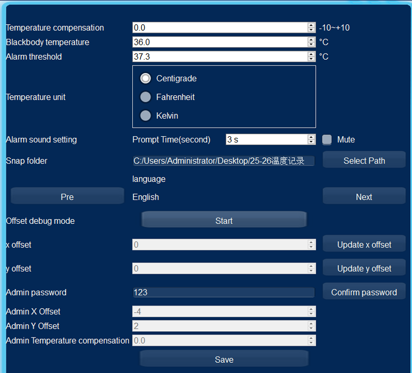Click the 'language' label
Image resolution: width=412 pixels, height=373 pixels.
(x=149, y=179)
